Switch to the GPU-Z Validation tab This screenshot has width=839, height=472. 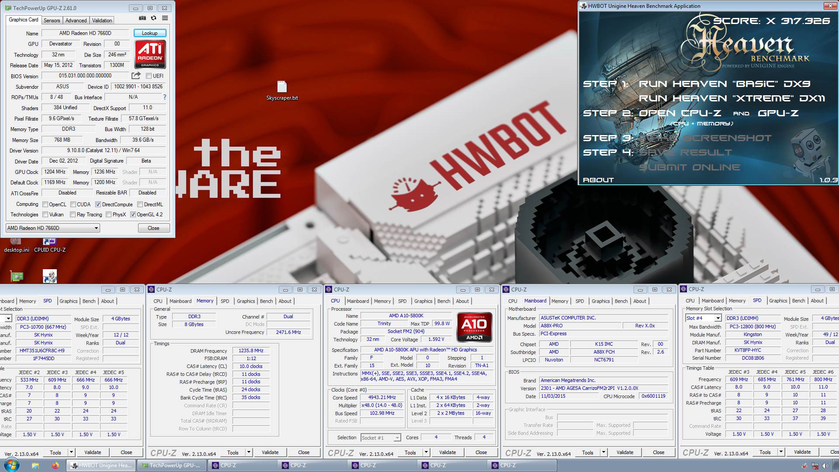[102, 21]
